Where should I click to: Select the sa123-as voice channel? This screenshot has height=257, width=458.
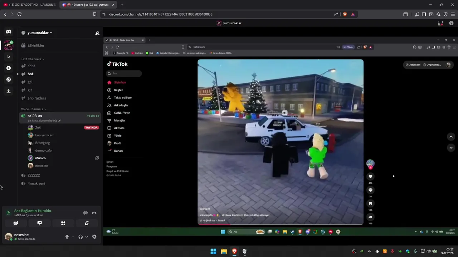click(59, 118)
